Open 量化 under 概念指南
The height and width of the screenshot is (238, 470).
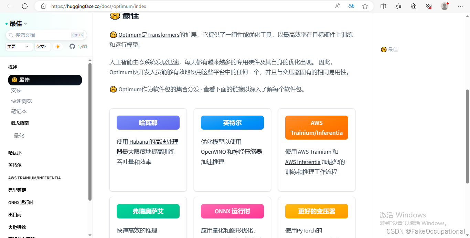pos(19,136)
